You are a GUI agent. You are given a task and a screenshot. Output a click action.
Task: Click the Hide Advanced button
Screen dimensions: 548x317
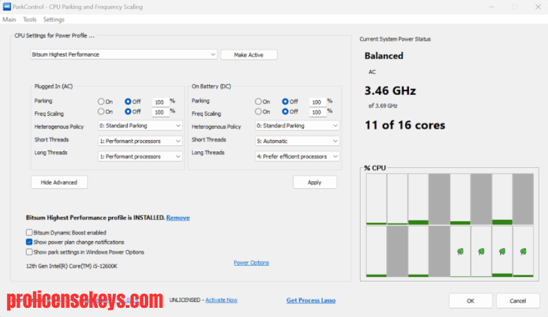coord(59,182)
